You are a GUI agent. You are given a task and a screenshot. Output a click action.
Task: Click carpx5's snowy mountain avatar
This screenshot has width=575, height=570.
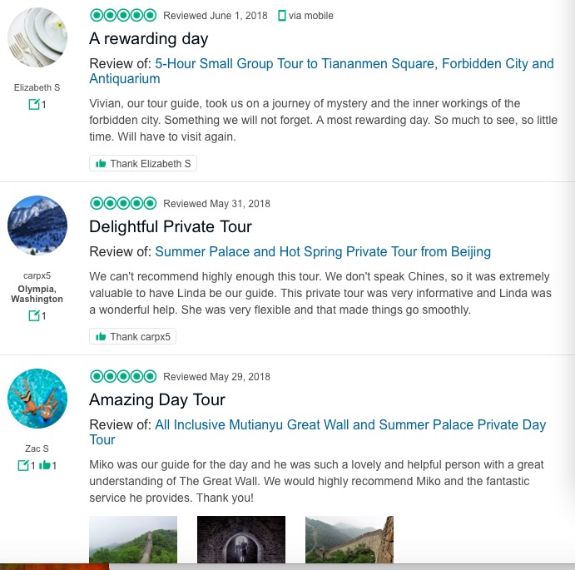(37, 226)
